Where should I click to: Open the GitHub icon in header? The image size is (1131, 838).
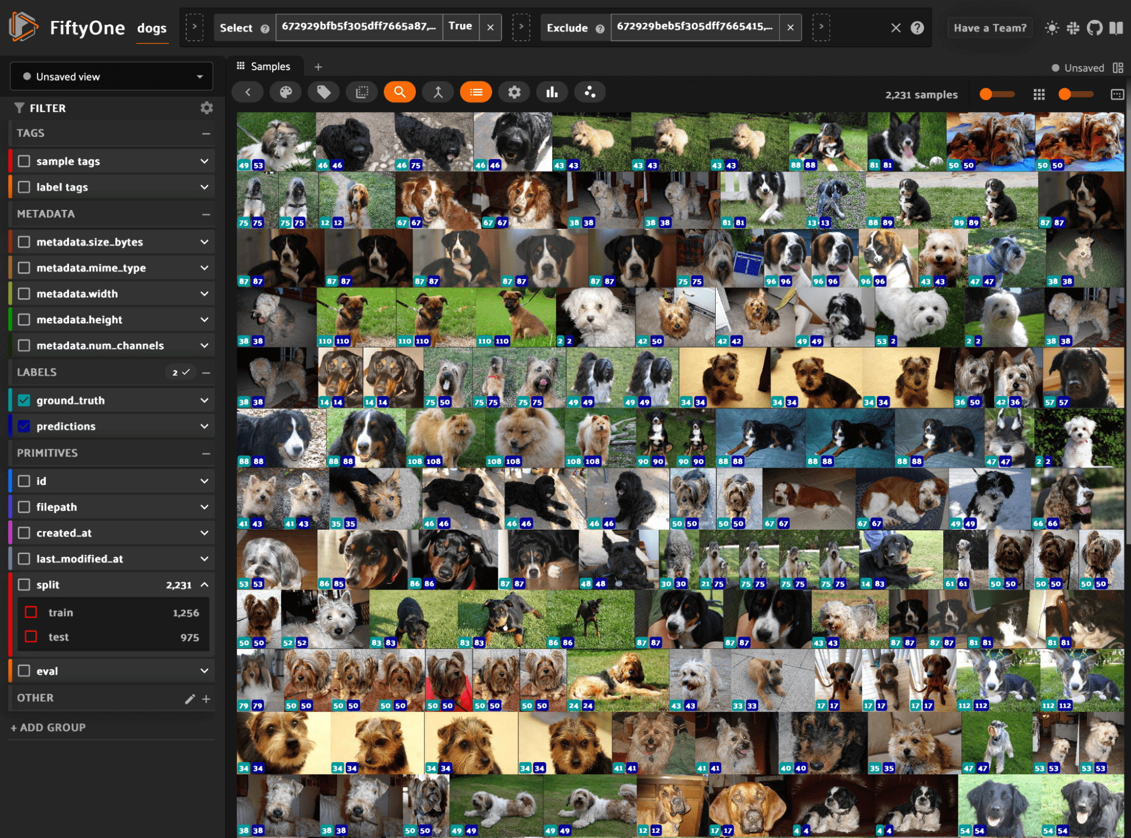(x=1095, y=28)
